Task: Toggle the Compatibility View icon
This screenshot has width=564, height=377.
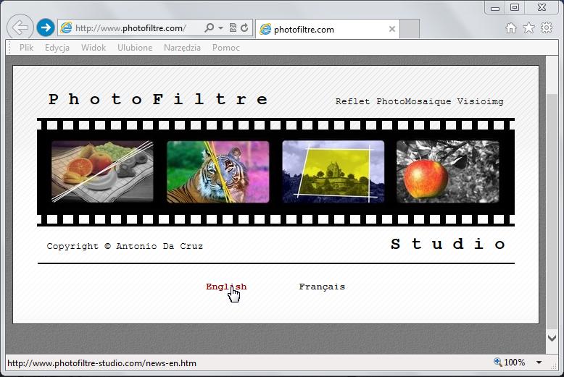Action: click(233, 27)
